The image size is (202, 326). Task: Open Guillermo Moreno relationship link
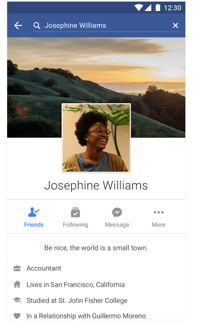point(119,316)
